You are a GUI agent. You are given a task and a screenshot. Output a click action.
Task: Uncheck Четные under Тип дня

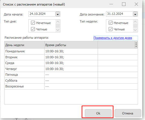click(x=33, y=29)
